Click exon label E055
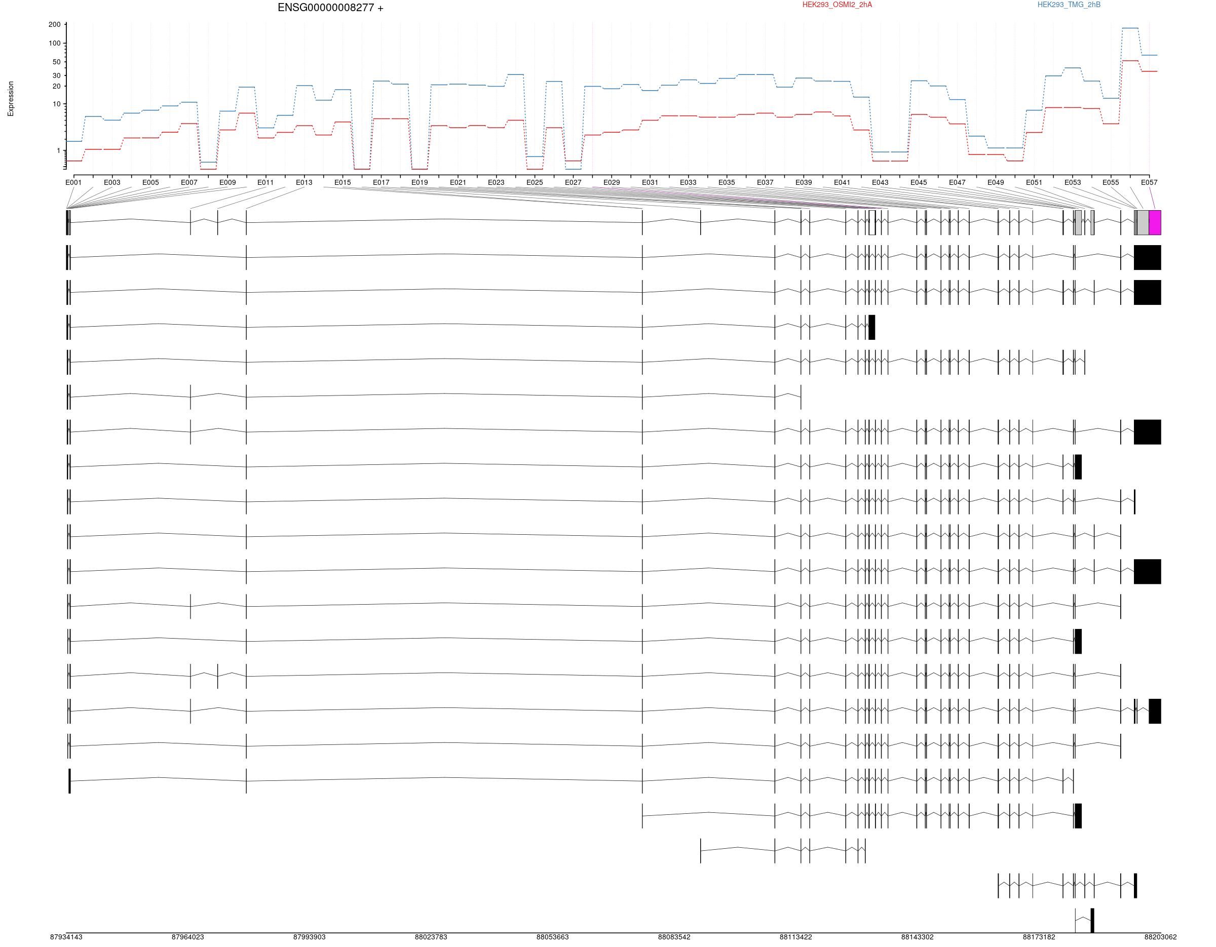This screenshot has height=947, width=1216. [1111, 182]
